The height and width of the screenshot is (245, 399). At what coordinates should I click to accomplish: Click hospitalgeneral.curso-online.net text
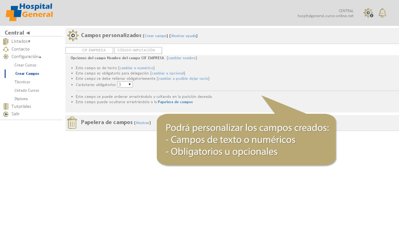tap(326, 16)
